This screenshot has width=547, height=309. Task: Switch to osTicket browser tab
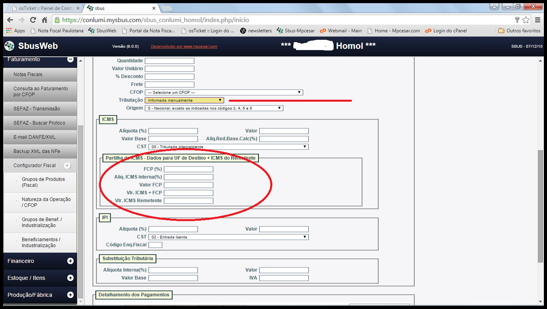[43, 8]
